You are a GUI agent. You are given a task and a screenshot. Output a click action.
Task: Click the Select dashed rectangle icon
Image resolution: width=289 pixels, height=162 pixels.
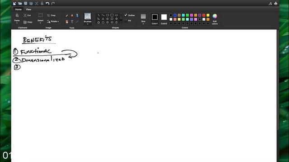(x=41, y=15)
